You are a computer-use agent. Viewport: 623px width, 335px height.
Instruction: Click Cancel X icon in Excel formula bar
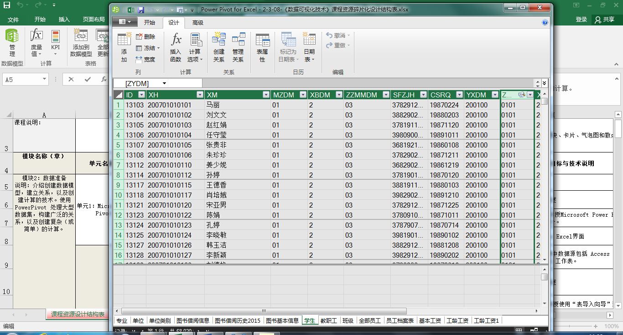pos(71,79)
